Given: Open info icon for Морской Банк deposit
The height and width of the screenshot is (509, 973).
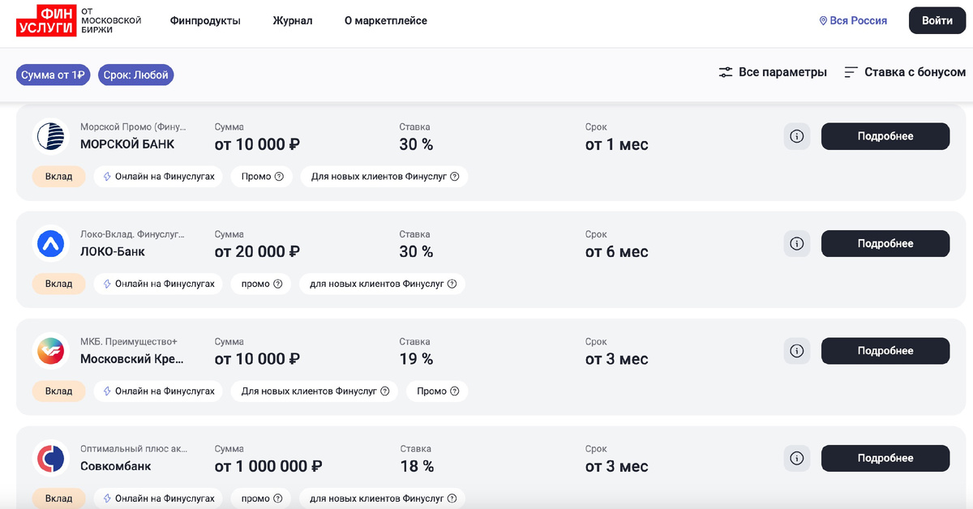Looking at the screenshot, I should click(796, 136).
